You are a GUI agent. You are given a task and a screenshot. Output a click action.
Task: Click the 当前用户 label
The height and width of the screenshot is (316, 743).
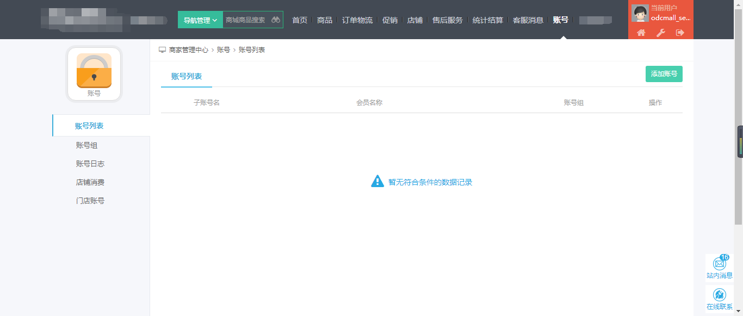pyautogui.click(x=664, y=8)
